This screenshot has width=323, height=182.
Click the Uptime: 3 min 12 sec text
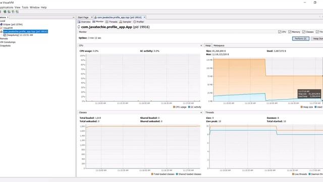tap(90, 38)
